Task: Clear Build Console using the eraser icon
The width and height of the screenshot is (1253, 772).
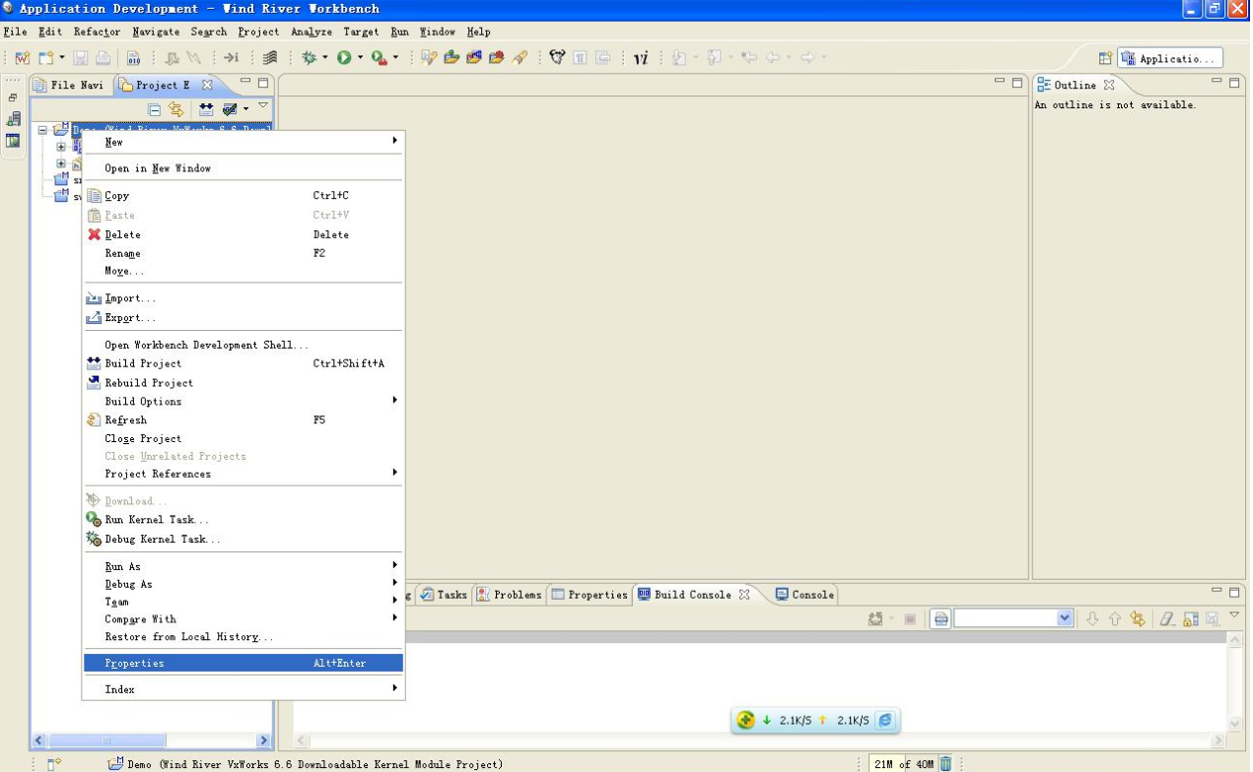Action: tap(1166, 617)
